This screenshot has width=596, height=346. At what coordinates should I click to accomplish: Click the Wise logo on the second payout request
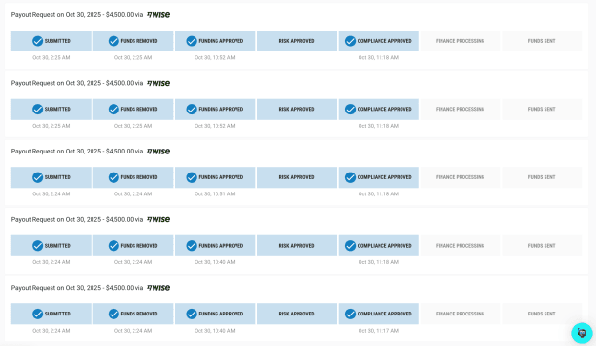click(x=158, y=83)
